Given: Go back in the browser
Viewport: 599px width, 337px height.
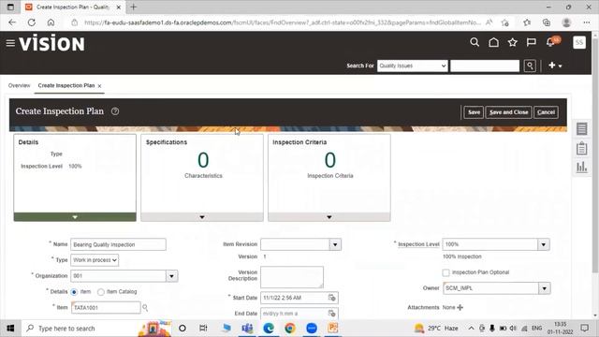Looking at the screenshot, I should (12, 22).
